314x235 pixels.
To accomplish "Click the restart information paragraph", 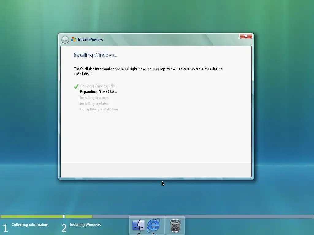I will pos(148,71).
